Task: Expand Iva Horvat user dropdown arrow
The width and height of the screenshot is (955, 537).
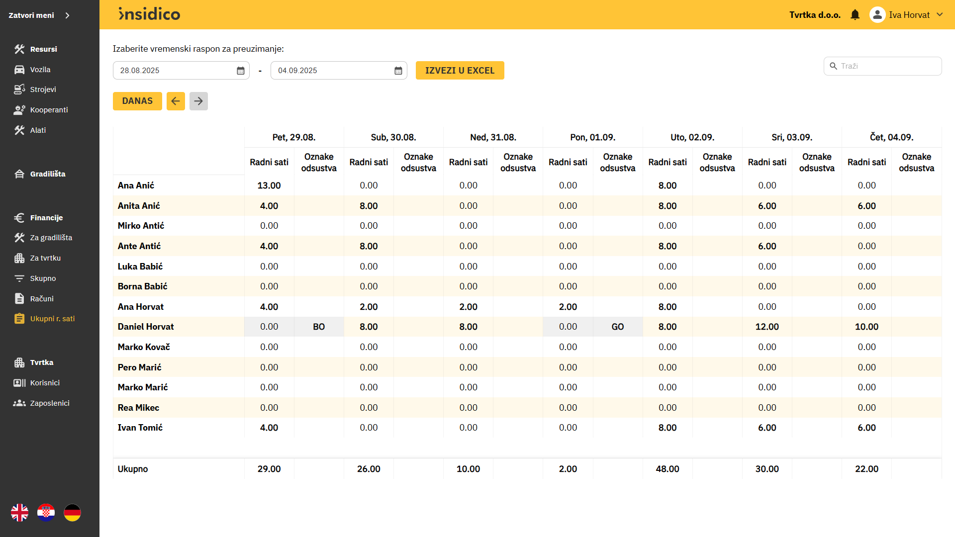Action: pyautogui.click(x=940, y=15)
